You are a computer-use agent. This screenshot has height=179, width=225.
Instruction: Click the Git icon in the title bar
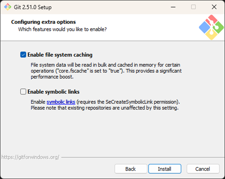click(x=7, y=7)
